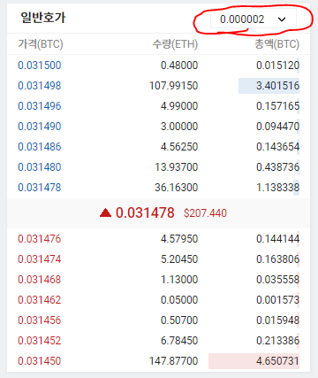Select ask price 0.031500

coord(40,66)
